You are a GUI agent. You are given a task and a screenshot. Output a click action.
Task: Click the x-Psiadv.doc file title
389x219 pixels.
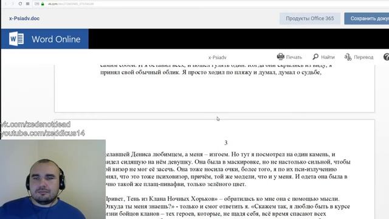(x=24, y=18)
